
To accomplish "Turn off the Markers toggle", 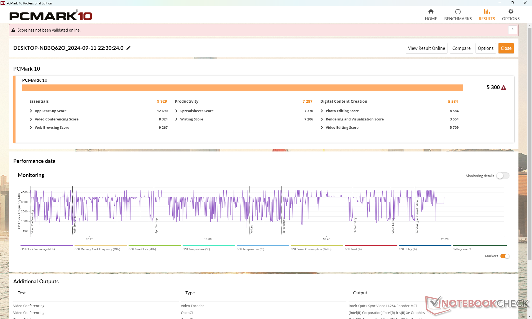I will coord(505,256).
